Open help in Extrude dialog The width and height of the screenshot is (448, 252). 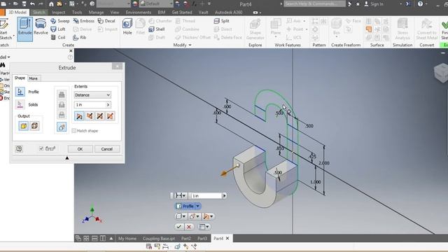(19, 148)
